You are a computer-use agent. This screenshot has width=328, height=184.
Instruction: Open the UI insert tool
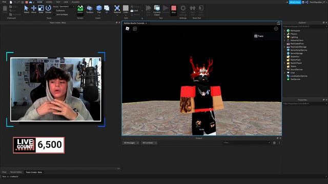click(107, 10)
